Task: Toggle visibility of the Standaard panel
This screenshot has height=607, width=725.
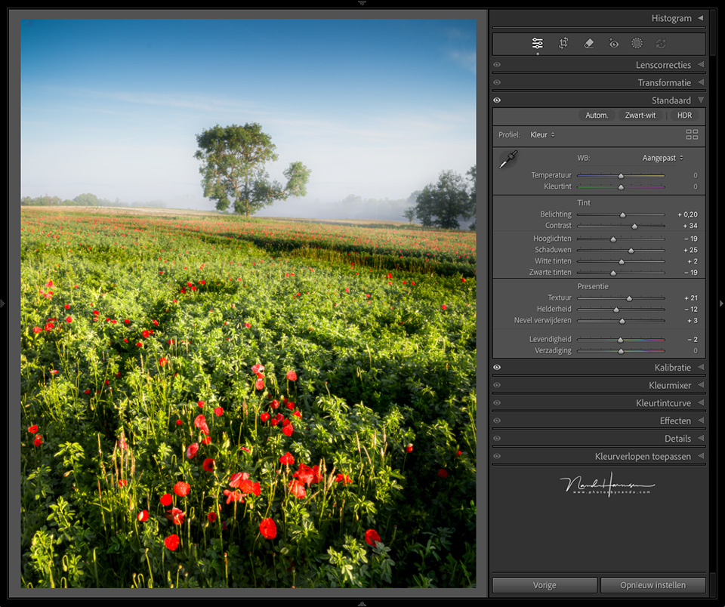Action: (x=497, y=100)
